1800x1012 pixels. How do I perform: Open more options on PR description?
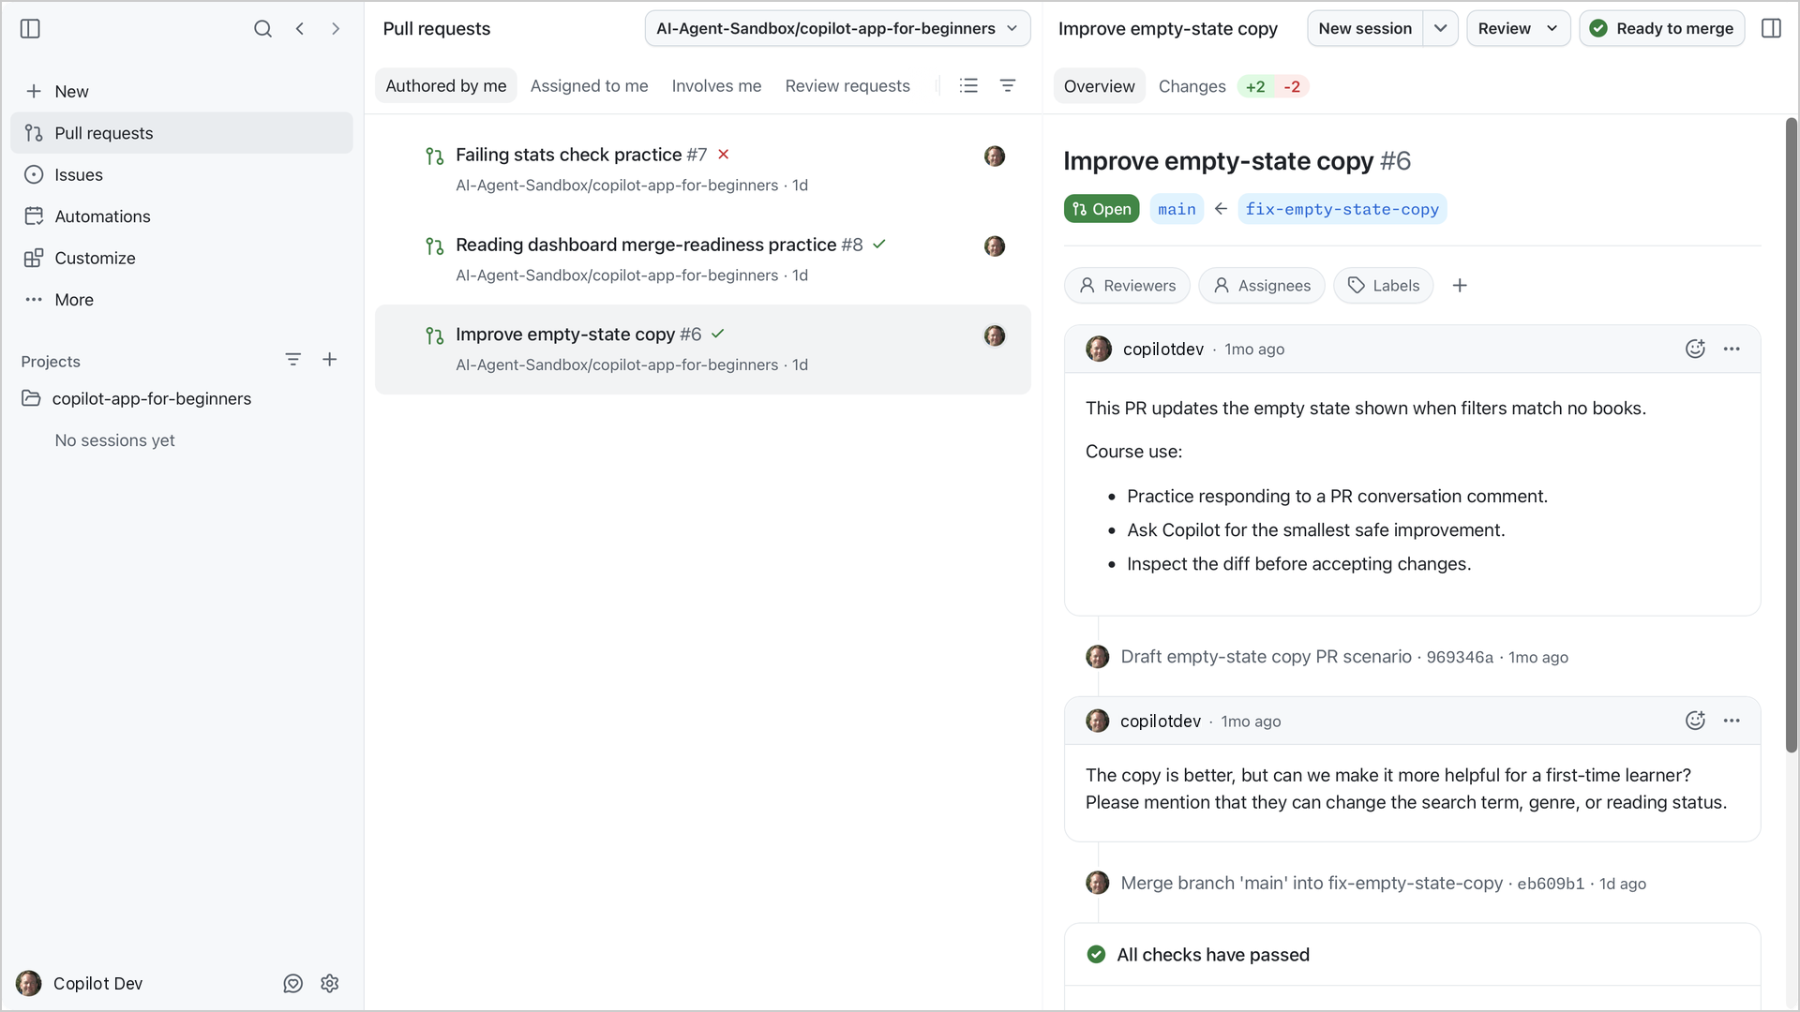[1732, 350]
